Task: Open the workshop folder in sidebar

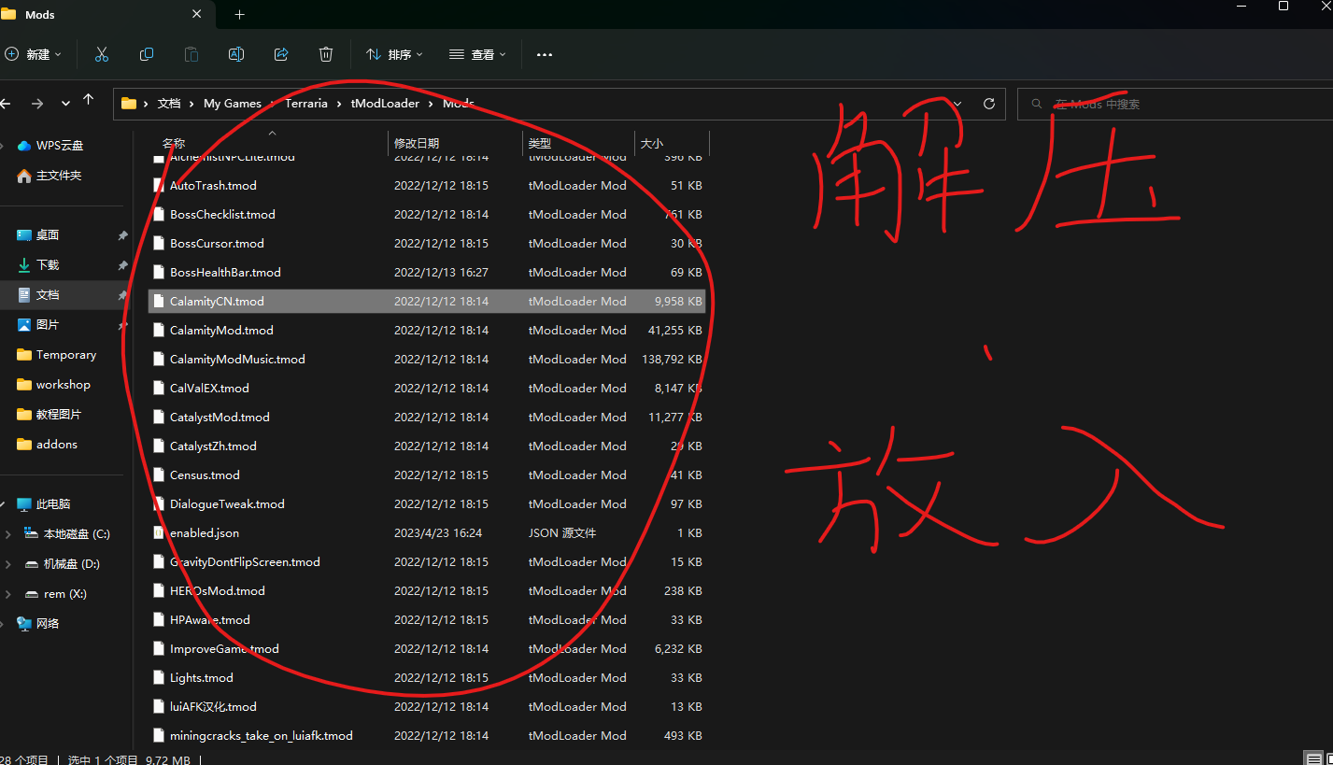Action: point(63,385)
